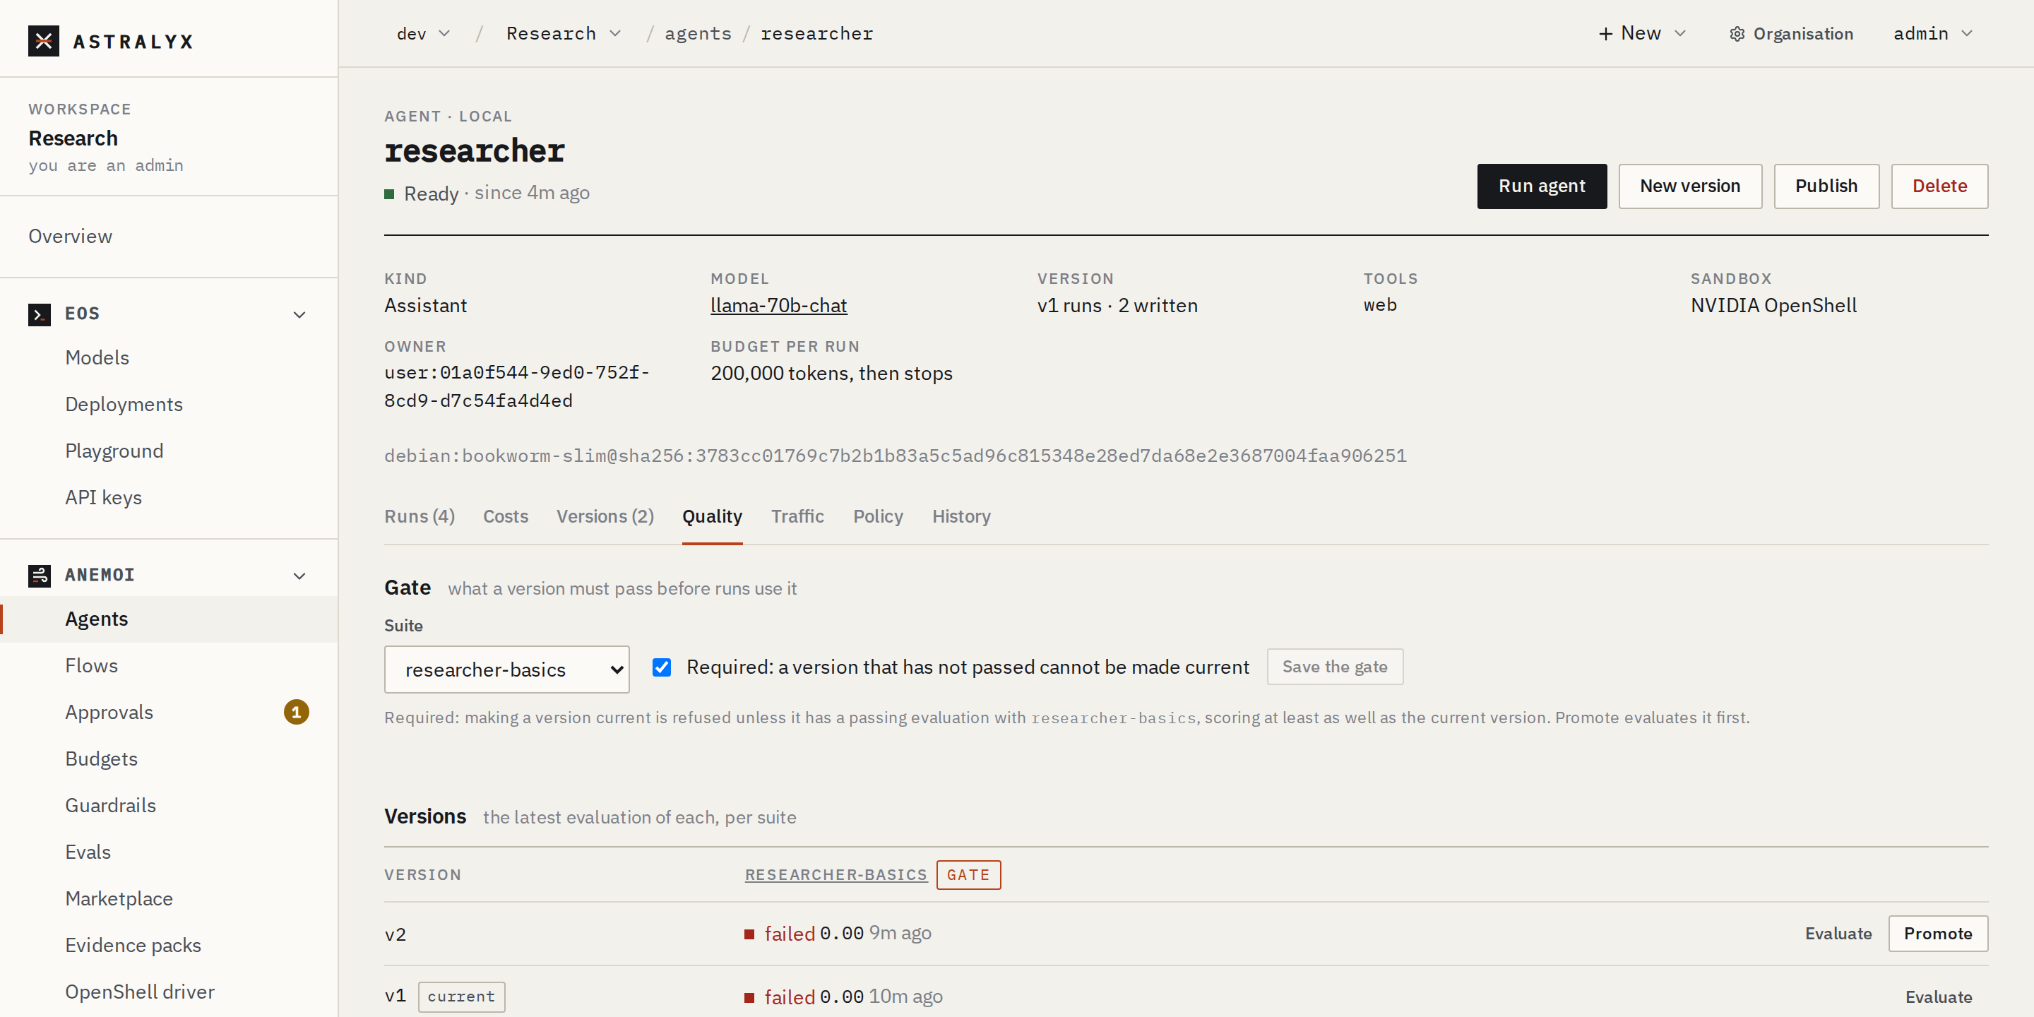Click the debian:bookworm-slim image digest text
The height and width of the screenshot is (1017, 2034).
(x=896, y=456)
